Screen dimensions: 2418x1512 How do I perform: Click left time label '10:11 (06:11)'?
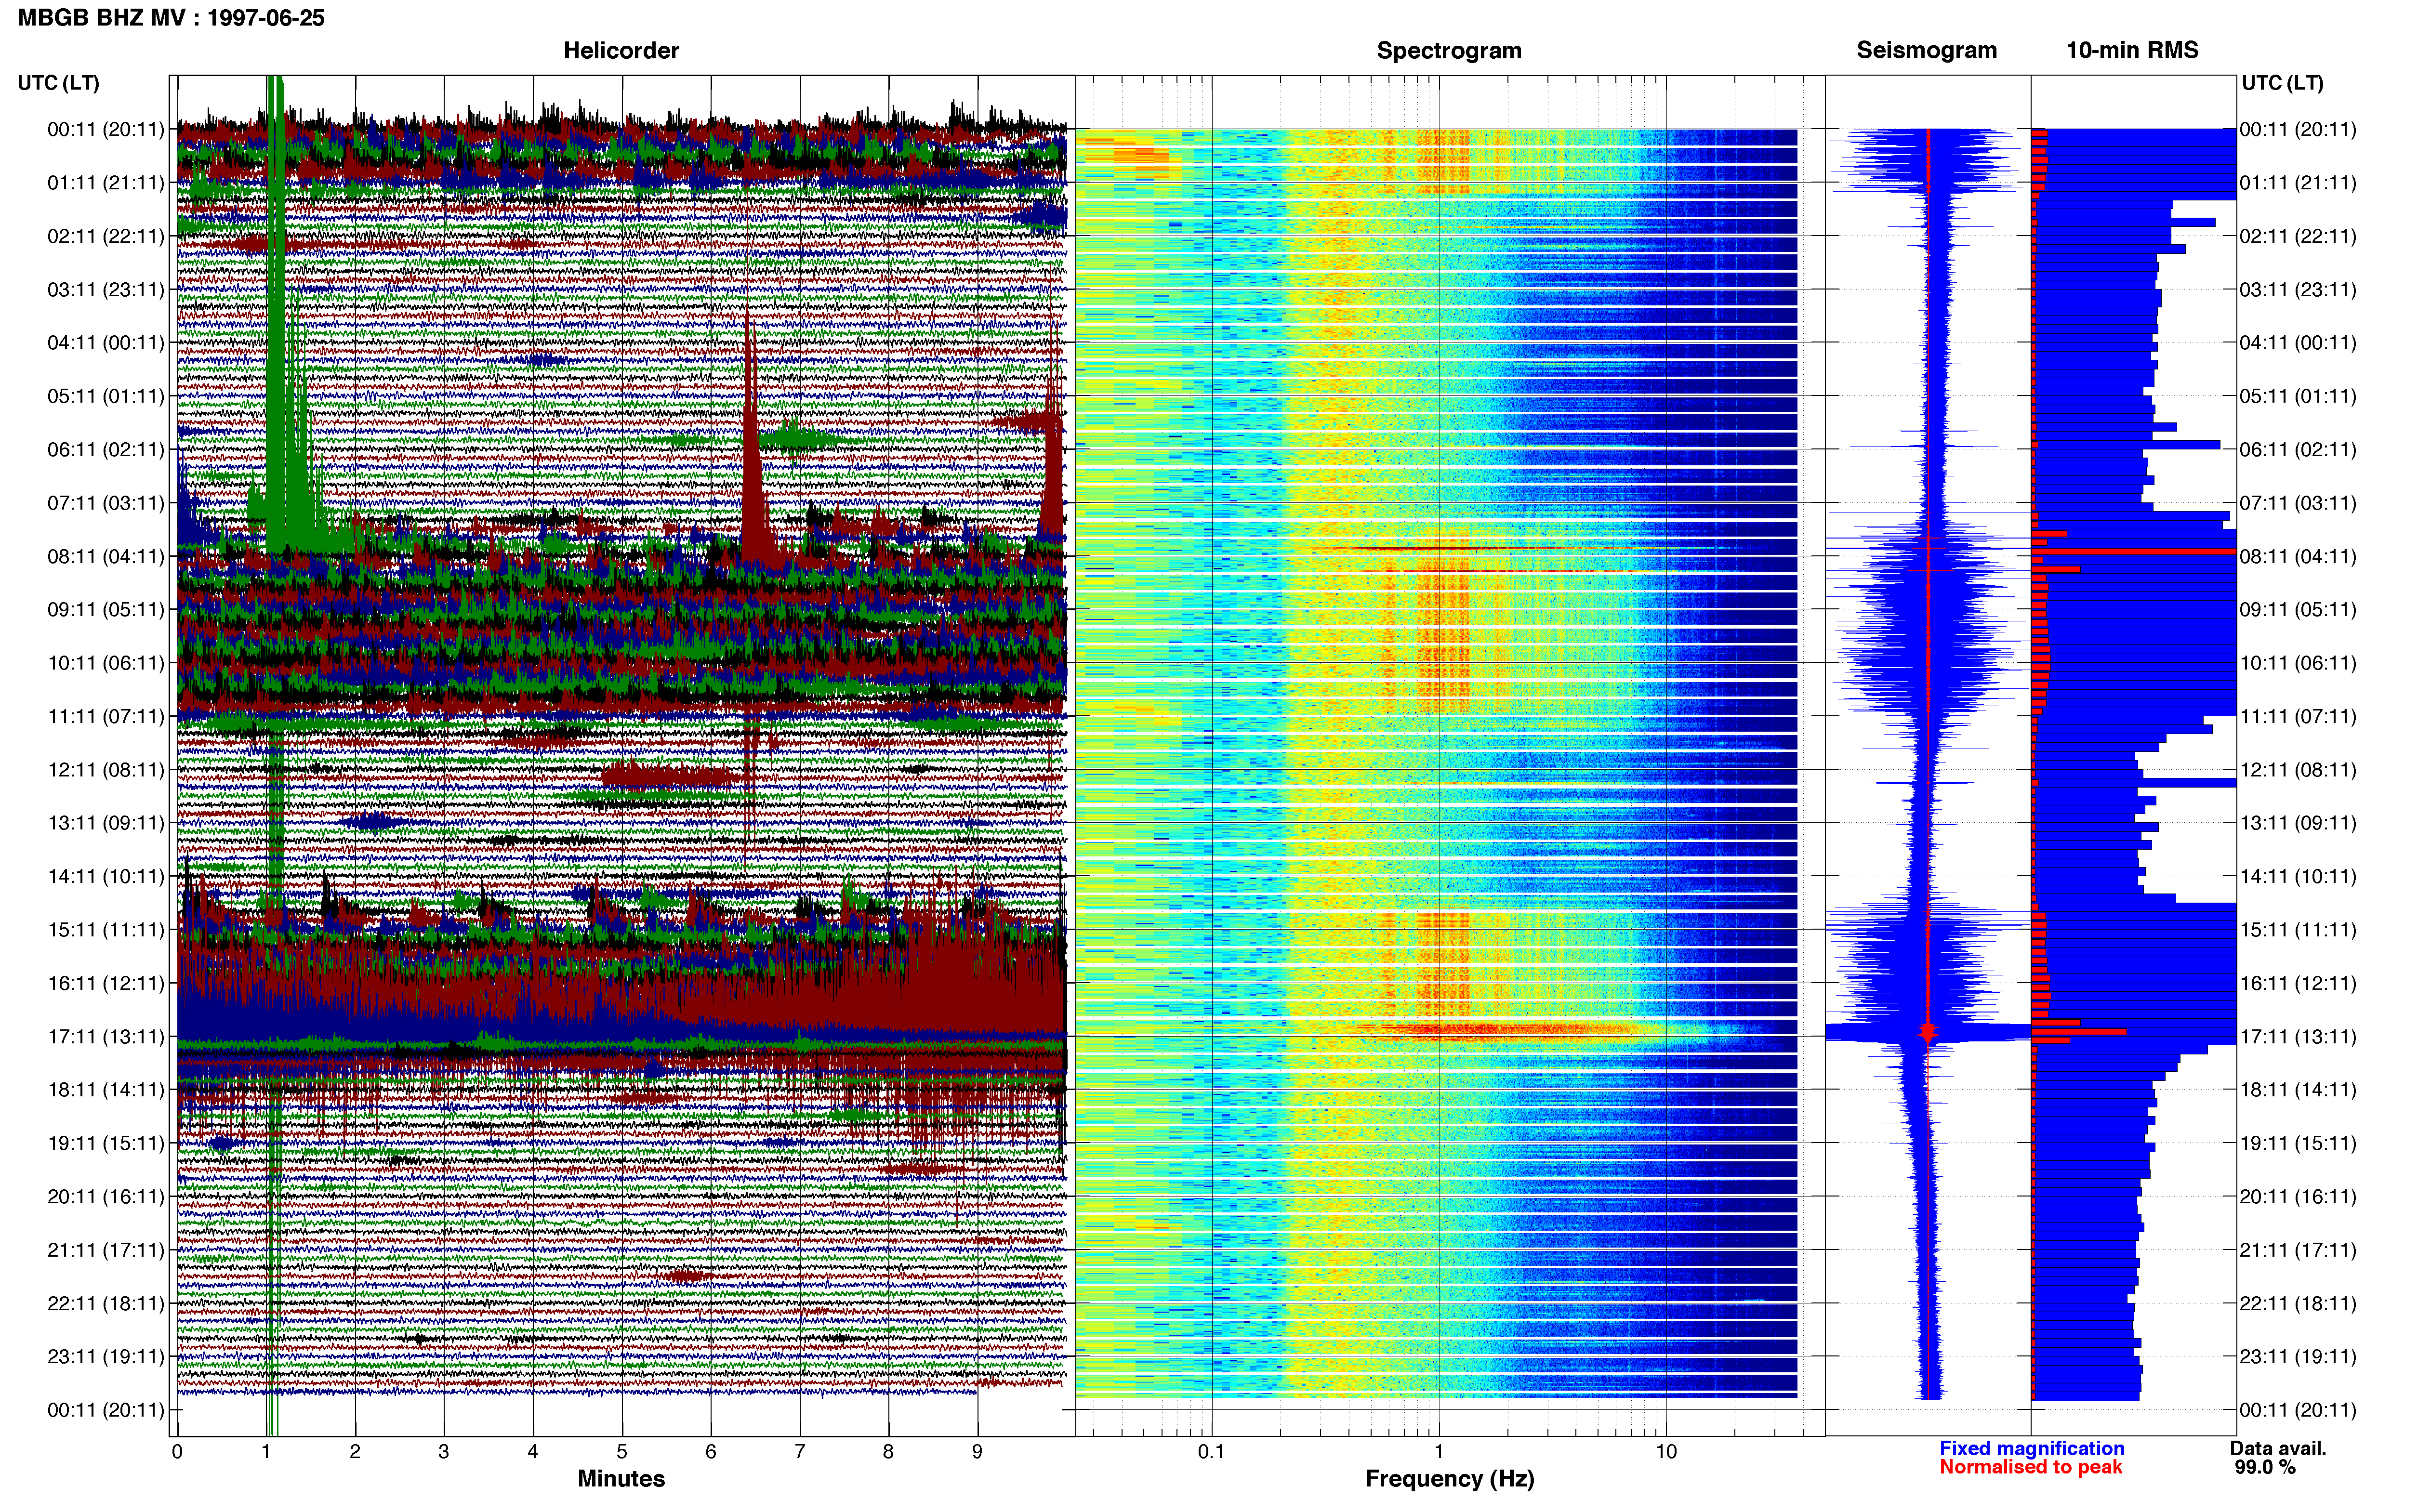[x=105, y=663]
